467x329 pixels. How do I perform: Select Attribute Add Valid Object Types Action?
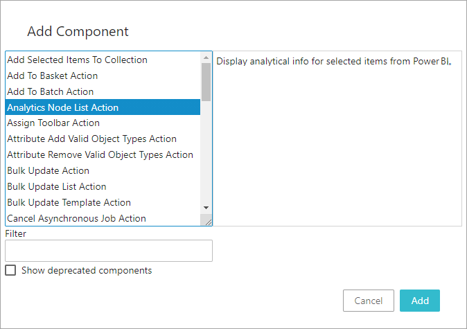tap(91, 139)
